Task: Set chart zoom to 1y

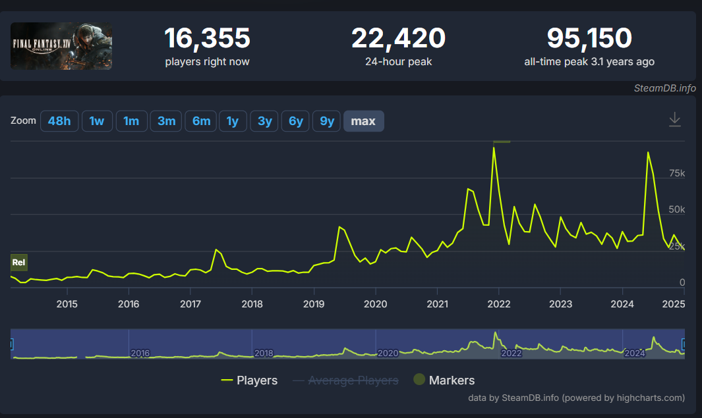Action: pyautogui.click(x=233, y=121)
